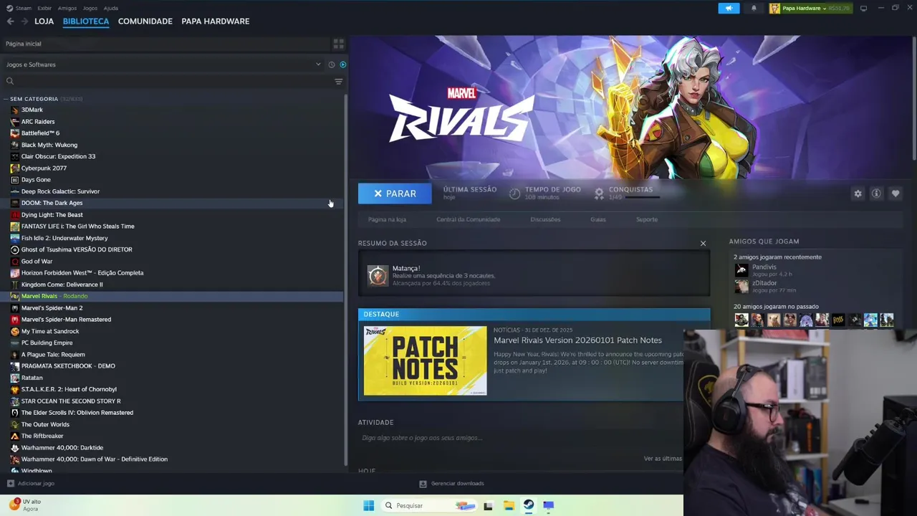This screenshot has height=516, width=917.
Task: Switch to Big Picture mode monitor icon
Action: 863,9
